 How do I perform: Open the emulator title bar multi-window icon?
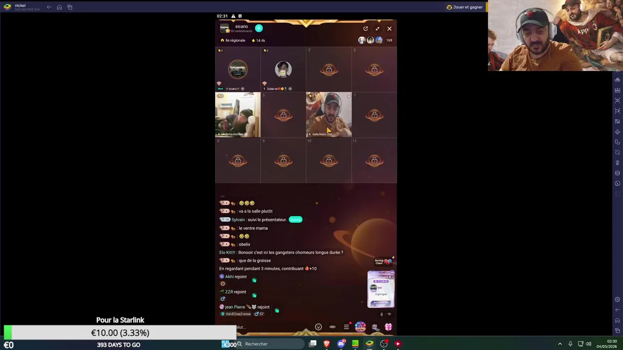click(70, 7)
